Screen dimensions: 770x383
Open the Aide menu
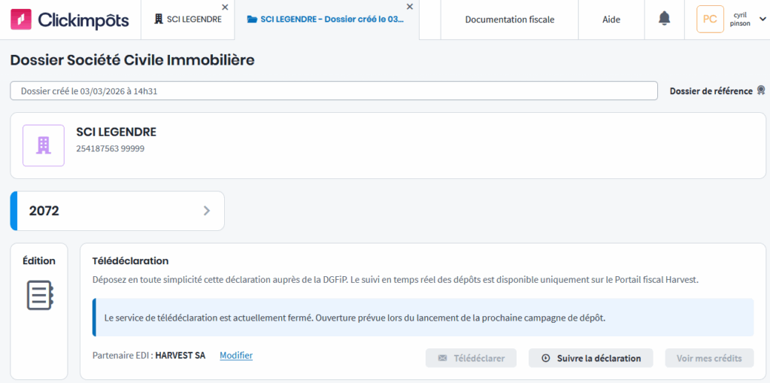611,20
